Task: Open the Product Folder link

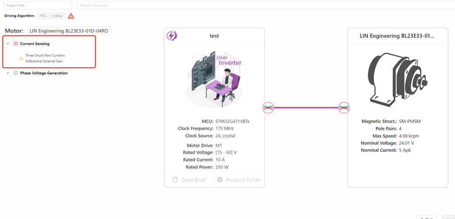Action: click(240, 179)
